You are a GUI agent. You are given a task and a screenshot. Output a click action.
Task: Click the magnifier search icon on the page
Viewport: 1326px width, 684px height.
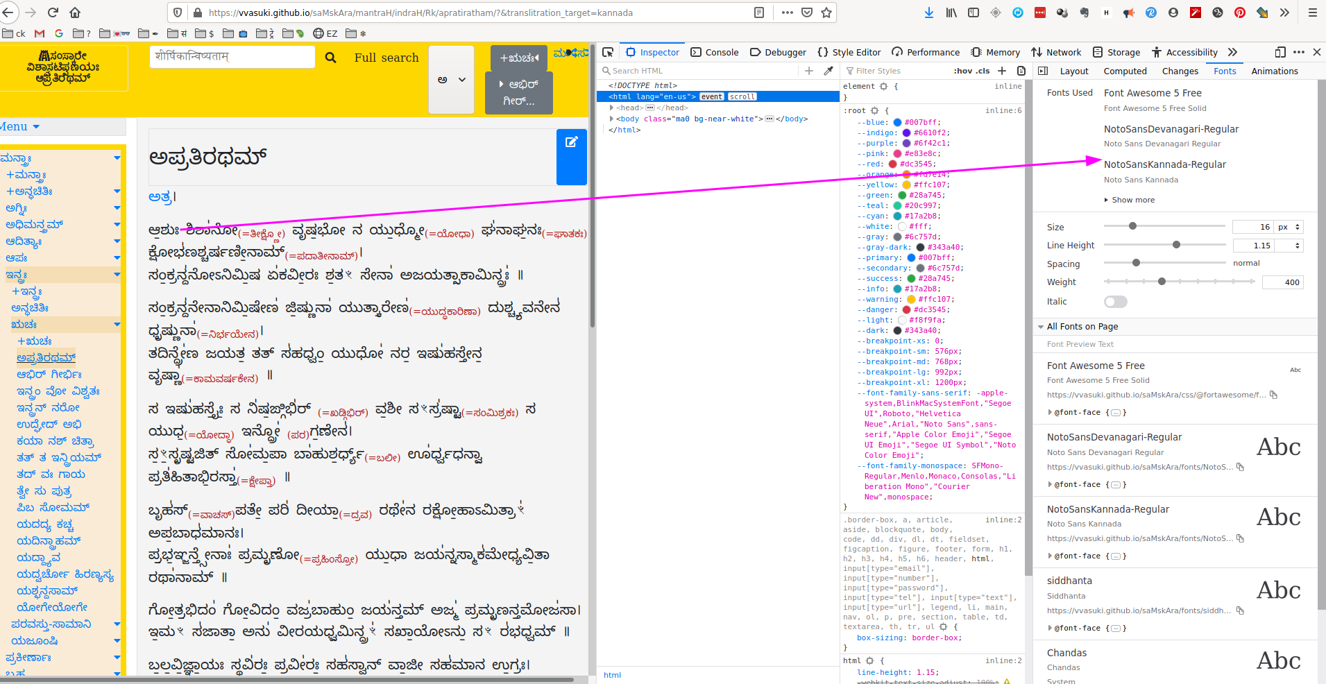331,58
